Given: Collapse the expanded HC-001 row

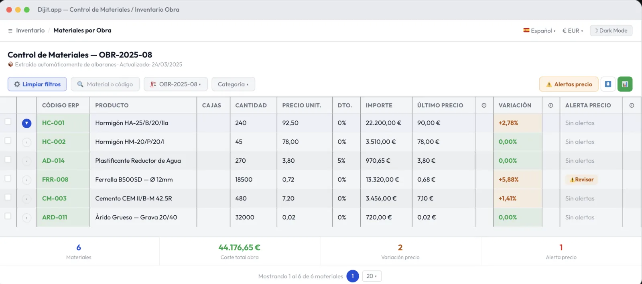Looking at the screenshot, I should pos(26,123).
